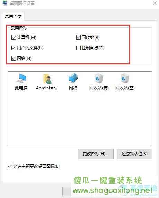The image size is (159, 198).
Task: Uncheck the 网络(N) checkbox
Action: [14, 58]
